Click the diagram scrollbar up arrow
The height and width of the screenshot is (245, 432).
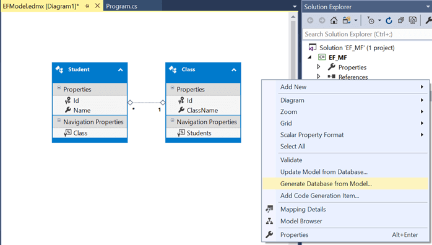293,17
